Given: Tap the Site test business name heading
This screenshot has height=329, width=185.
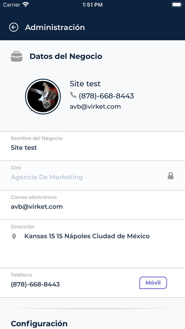Looking at the screenshot, I should 85,84.
